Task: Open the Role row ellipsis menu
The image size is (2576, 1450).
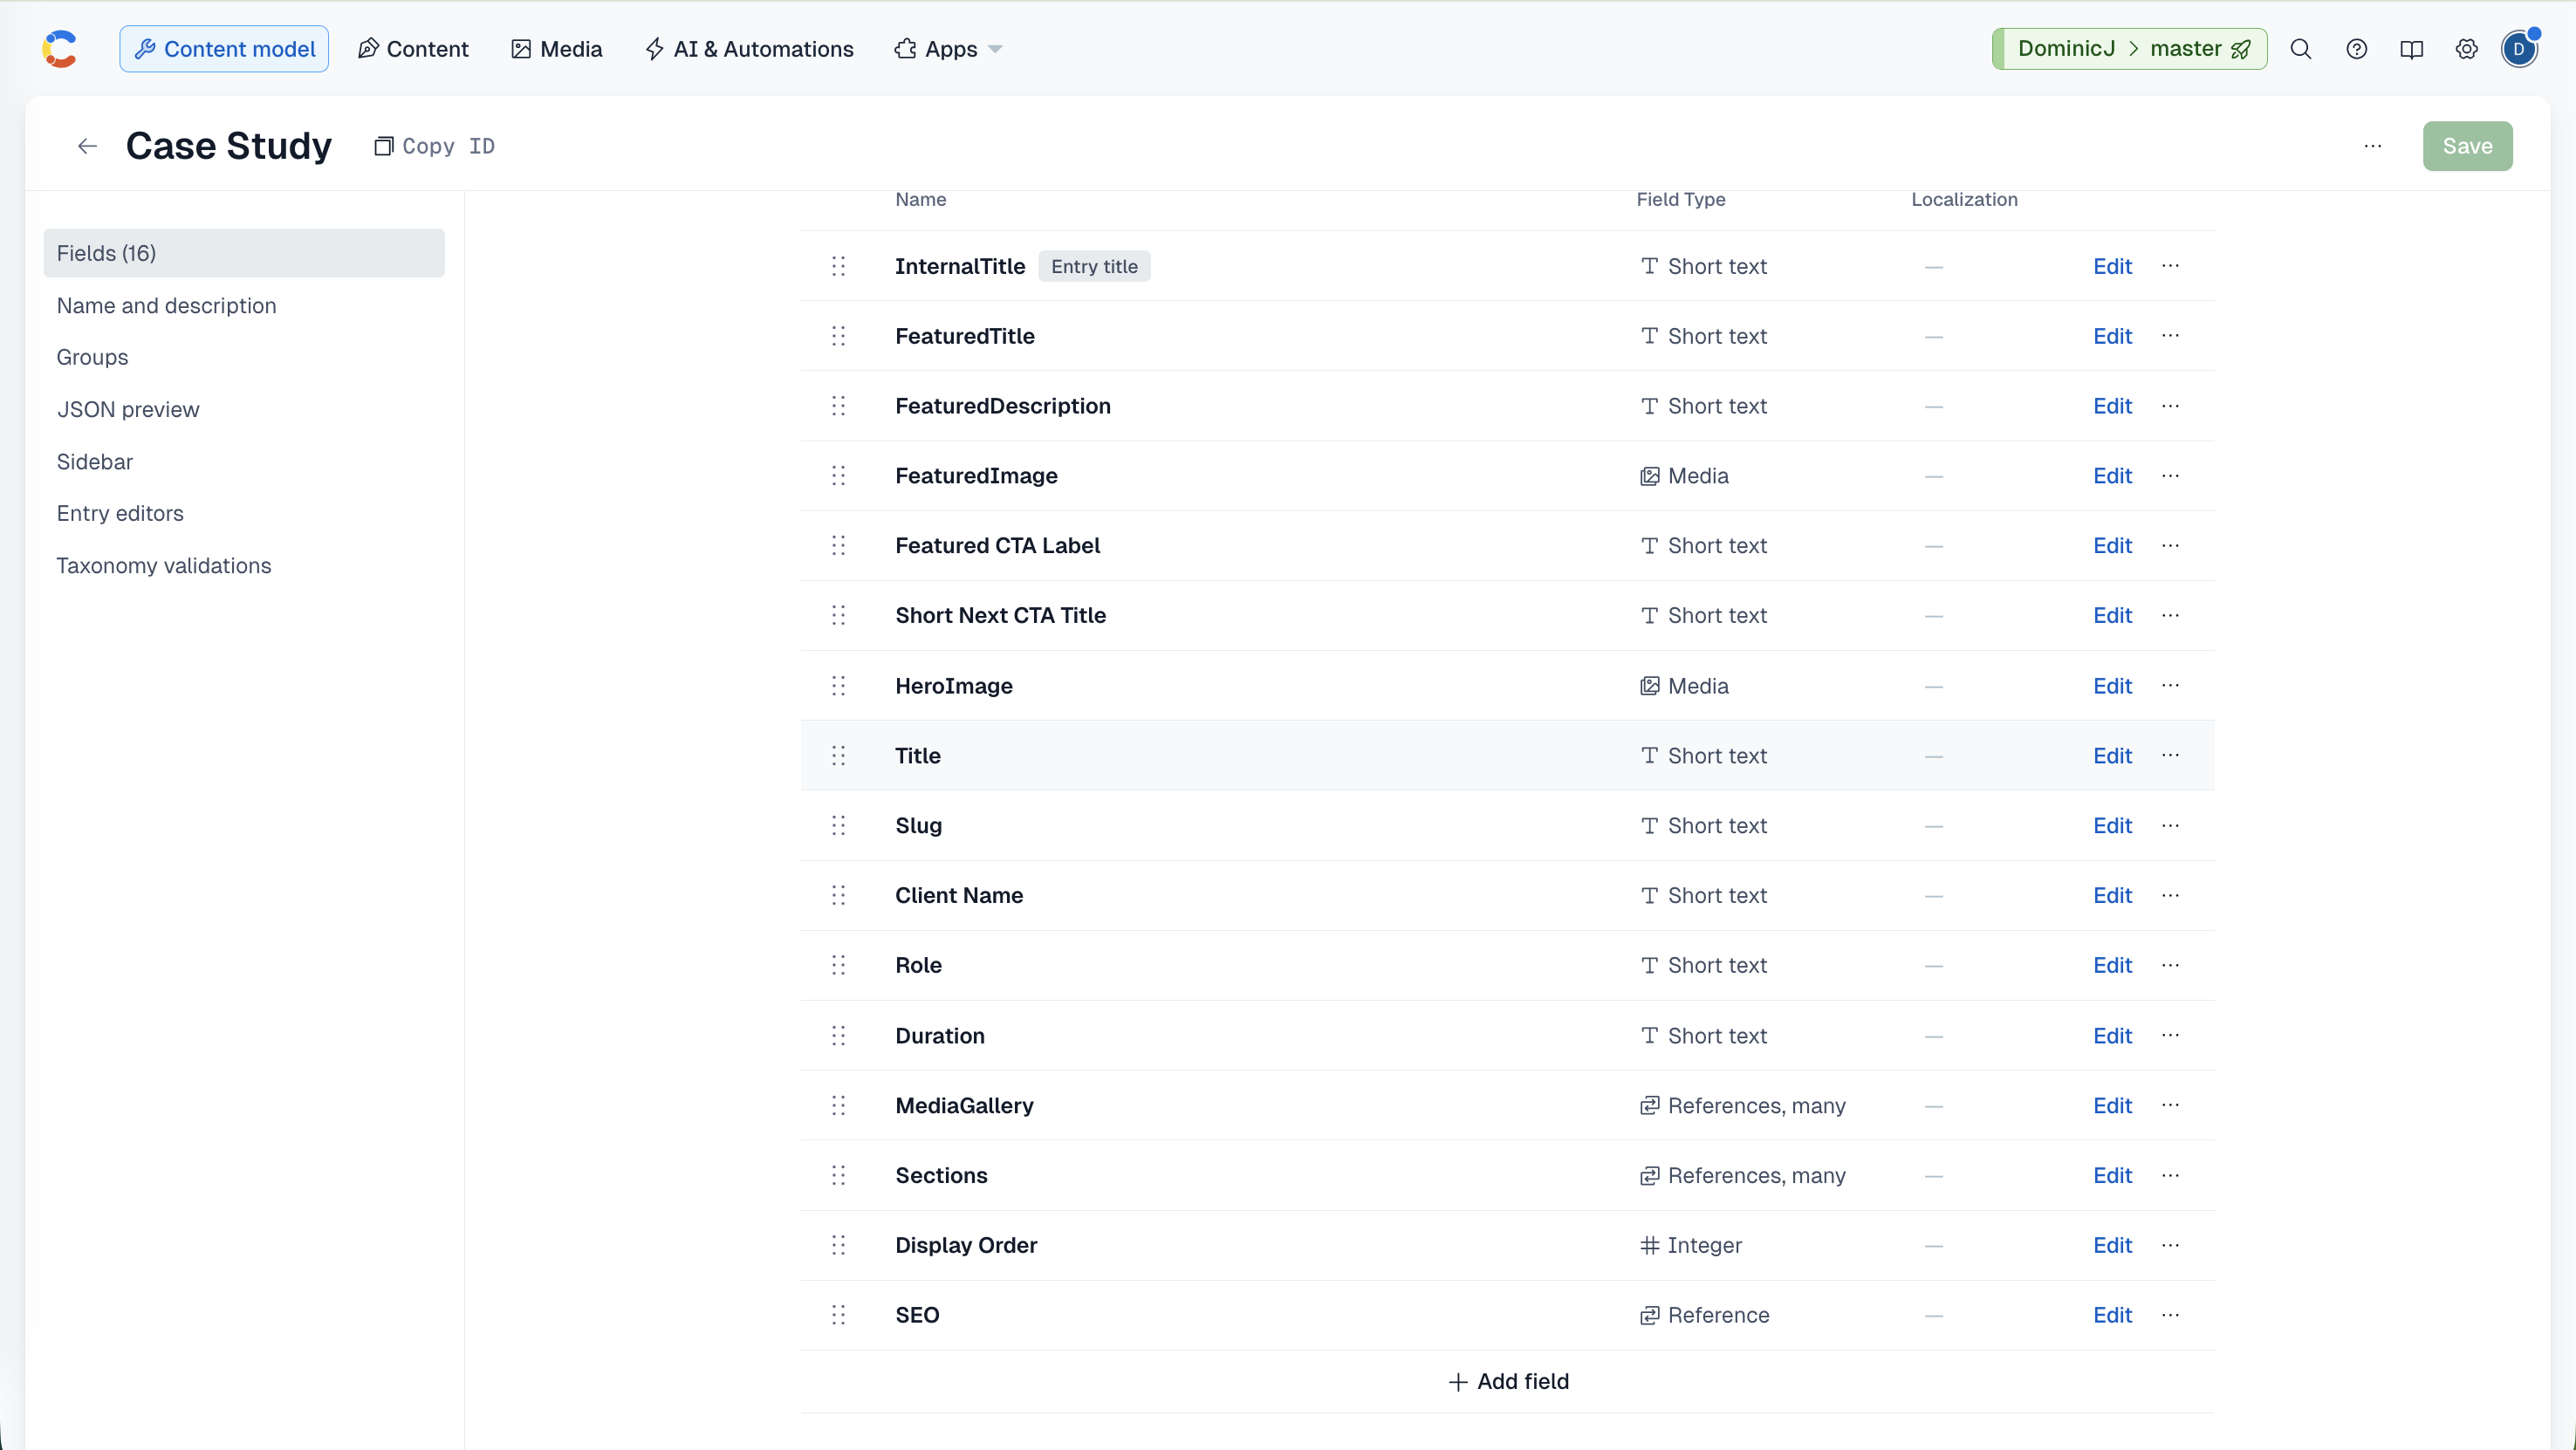Action: [2170, 966]
